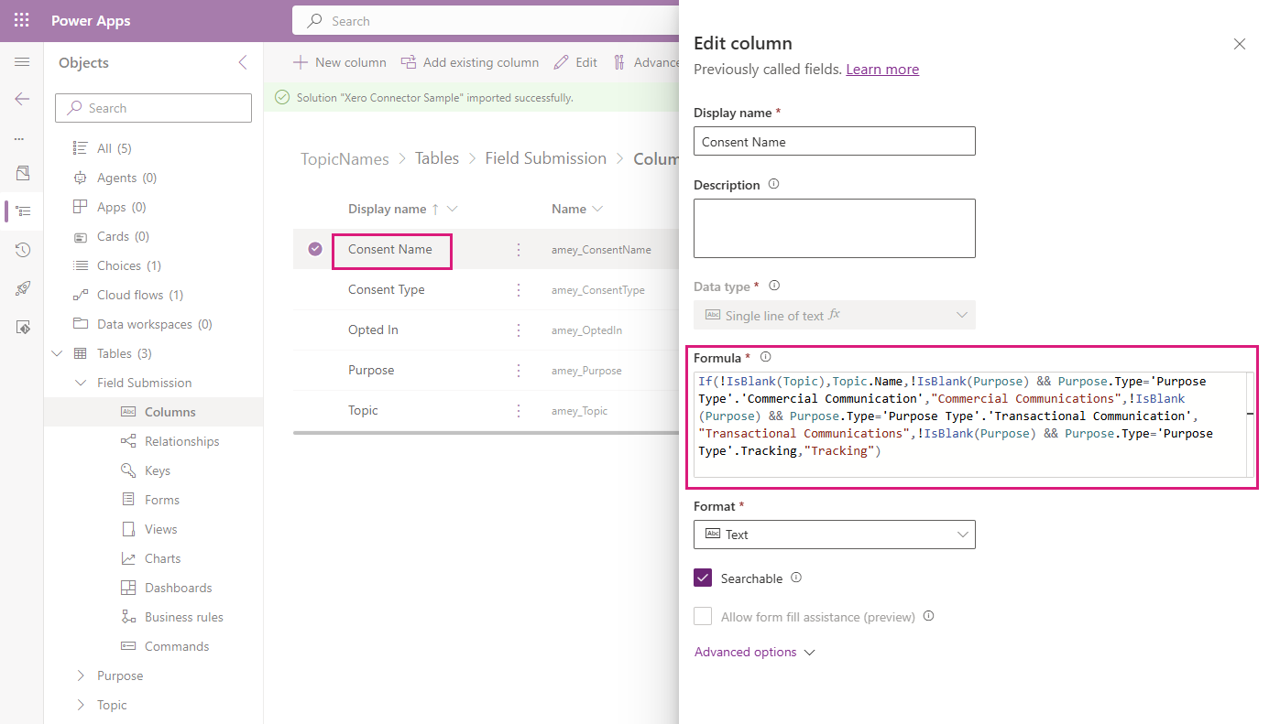
Task: Open the Overview icon in left rail
Action: tap(23, 173)
